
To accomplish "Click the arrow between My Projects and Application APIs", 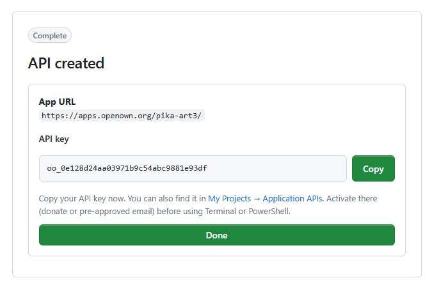I will click(x=257, y=199).
